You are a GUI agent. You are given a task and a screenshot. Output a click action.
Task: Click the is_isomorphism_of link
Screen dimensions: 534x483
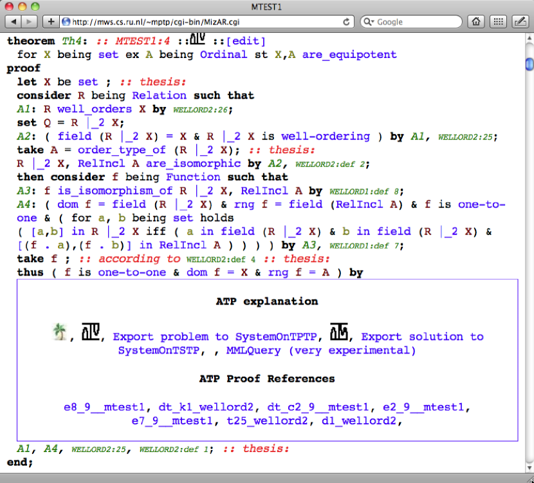click(115, 191)
